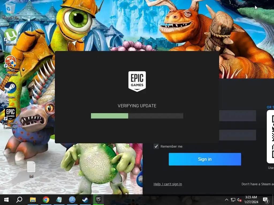Click the Epic Games logo in updater
The width and height of the screenshot is (274, 205).
[x=137, y=81]
